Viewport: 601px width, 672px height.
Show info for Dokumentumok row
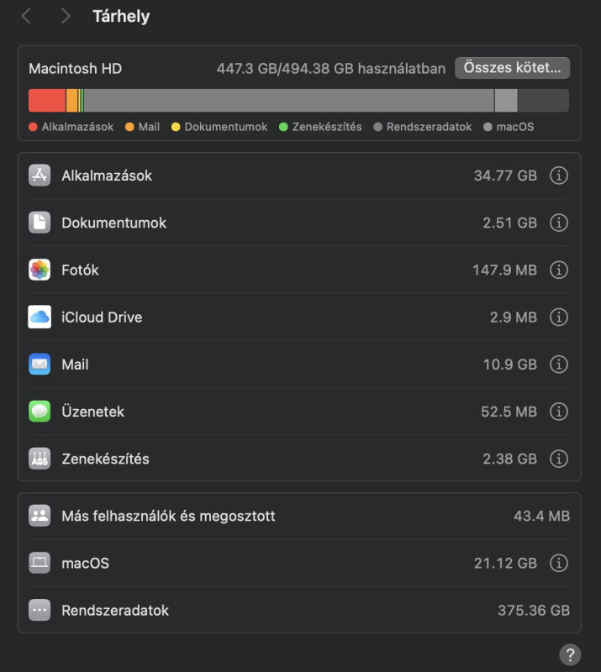(x=558, y=223)
